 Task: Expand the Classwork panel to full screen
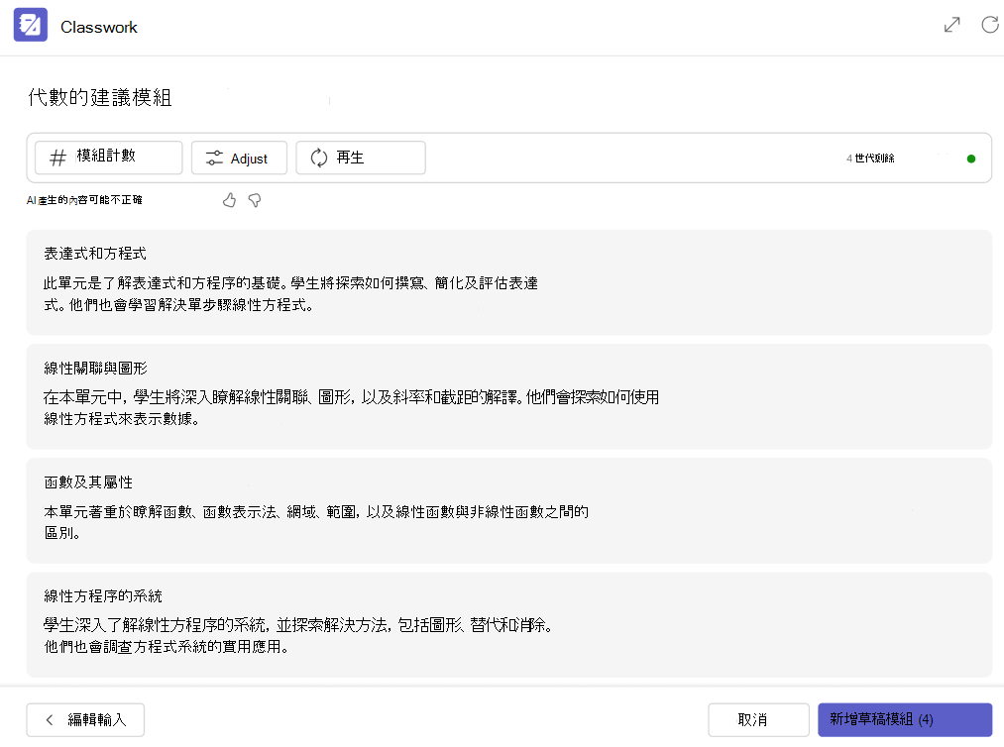952,25
